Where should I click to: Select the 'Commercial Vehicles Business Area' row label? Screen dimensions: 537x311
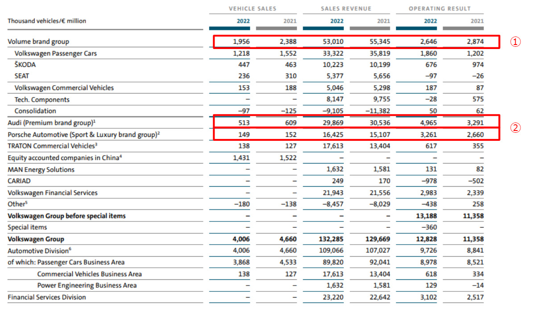pos(90,274)
